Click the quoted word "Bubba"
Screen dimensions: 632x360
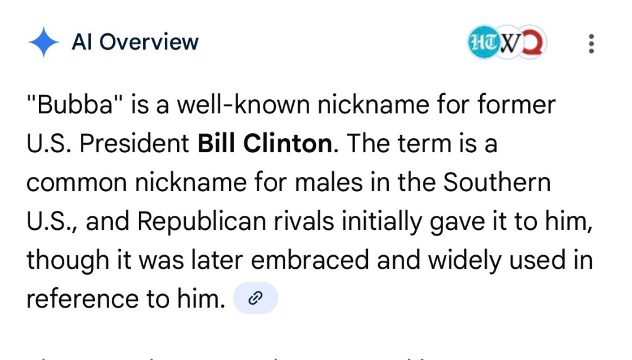click(75, 105)
